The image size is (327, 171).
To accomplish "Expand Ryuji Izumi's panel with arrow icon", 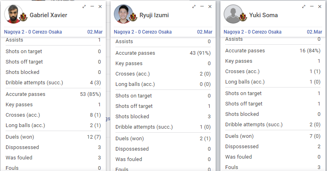I will (194, 7).
